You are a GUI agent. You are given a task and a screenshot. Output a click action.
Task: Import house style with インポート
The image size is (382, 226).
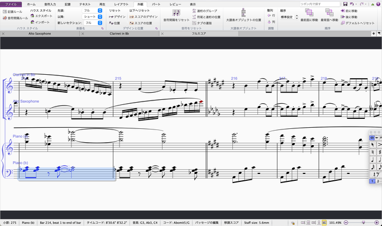point(40,22)
